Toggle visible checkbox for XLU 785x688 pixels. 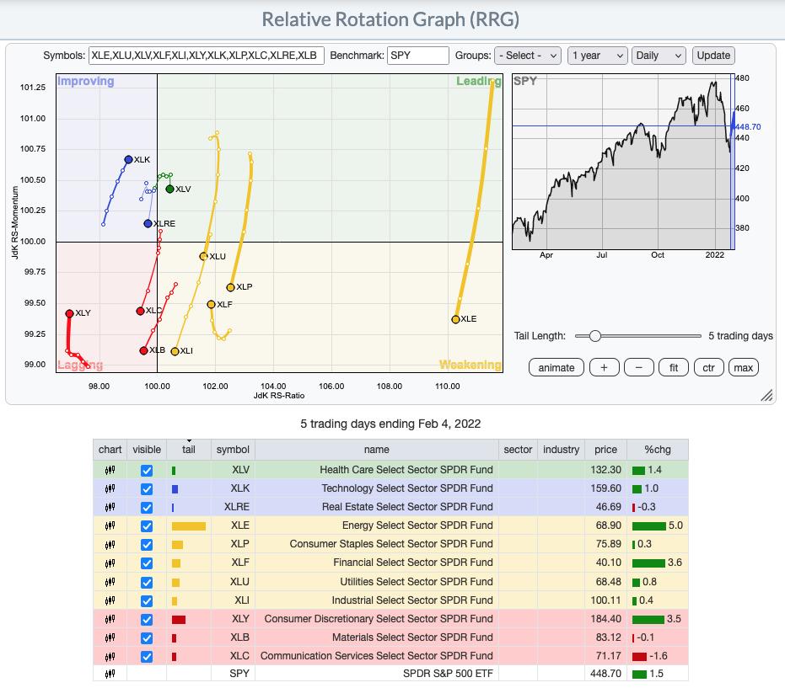[147, 582]
